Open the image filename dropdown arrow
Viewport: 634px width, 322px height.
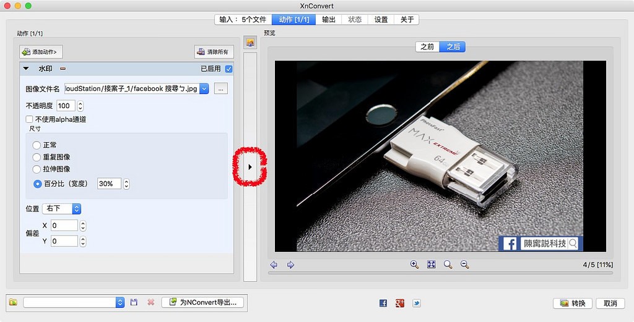204,89
